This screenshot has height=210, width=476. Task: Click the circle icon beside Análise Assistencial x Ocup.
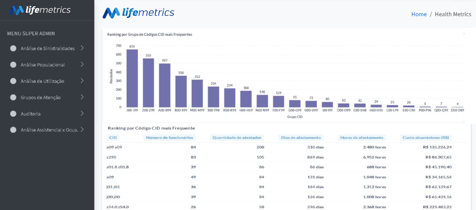click(13, 130)
